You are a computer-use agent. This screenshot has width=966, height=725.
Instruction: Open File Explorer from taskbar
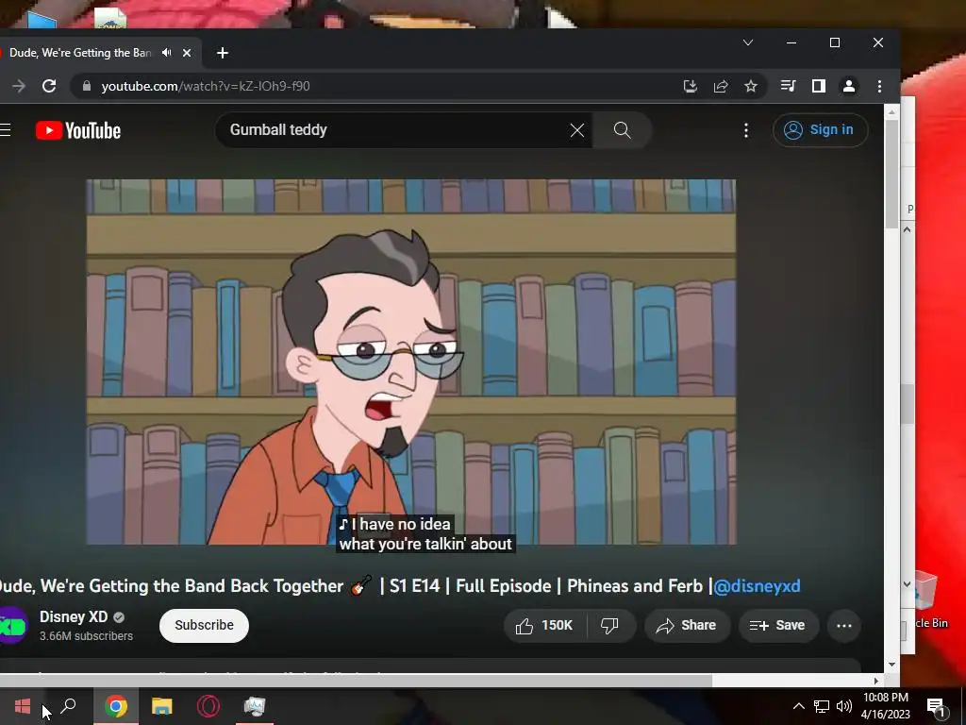pyautogui.click(x=161, y=706)
